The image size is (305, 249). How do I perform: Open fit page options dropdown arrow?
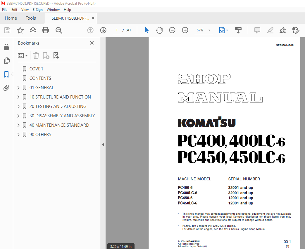click(x=227, y=30)
